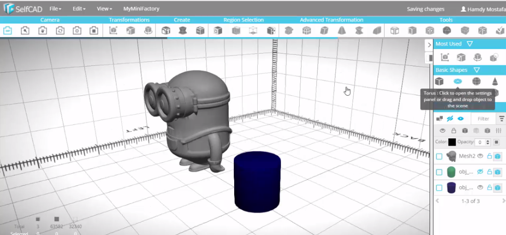Screen dimensions: 506x235
Task: Select the Move tool in Transformations toolbar
Action: [x=113, y=31]
